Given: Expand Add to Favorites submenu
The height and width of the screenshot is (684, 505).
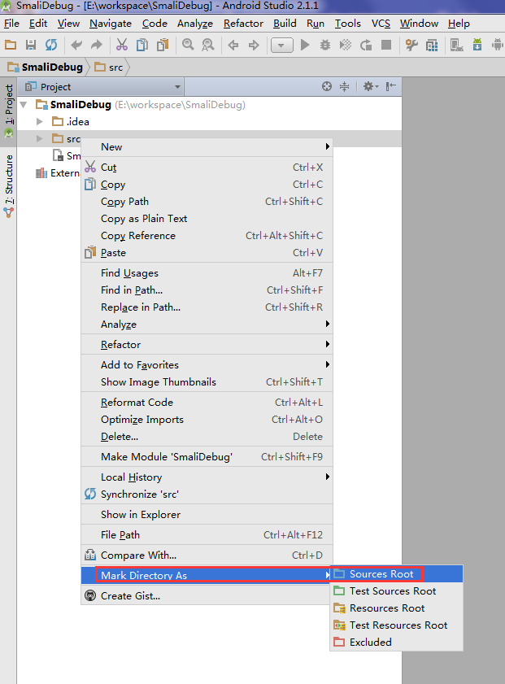Looking at the screenshot, I should point(207,364).
